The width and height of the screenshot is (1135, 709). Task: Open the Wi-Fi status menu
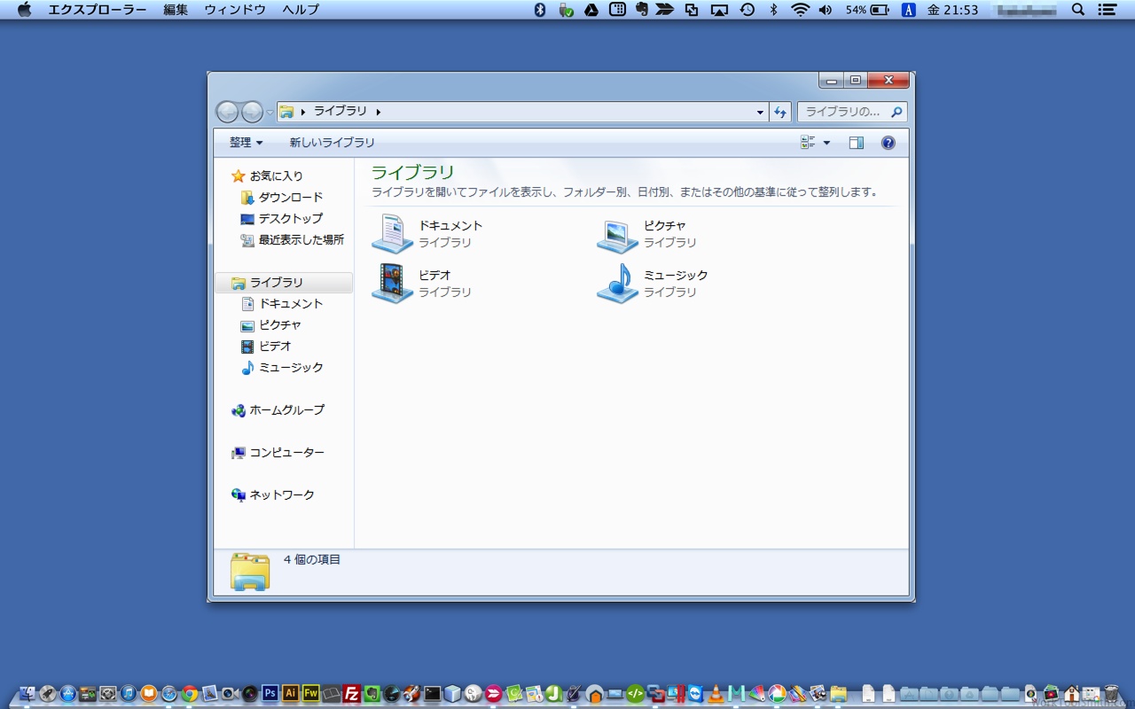[801, 10]
